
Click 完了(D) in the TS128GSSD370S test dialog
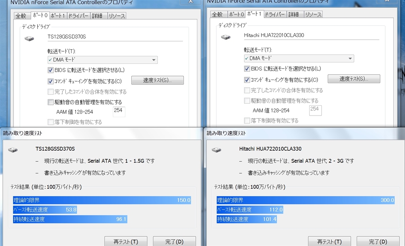[174, 241]
